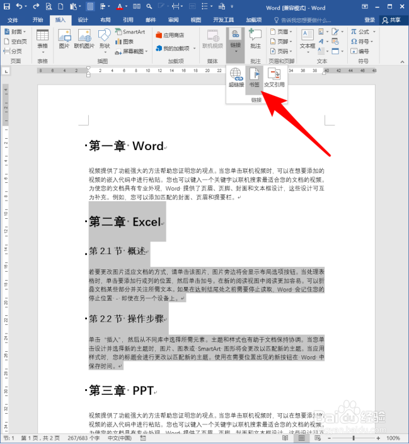Click 登录 sign in

tap(370, 20)
